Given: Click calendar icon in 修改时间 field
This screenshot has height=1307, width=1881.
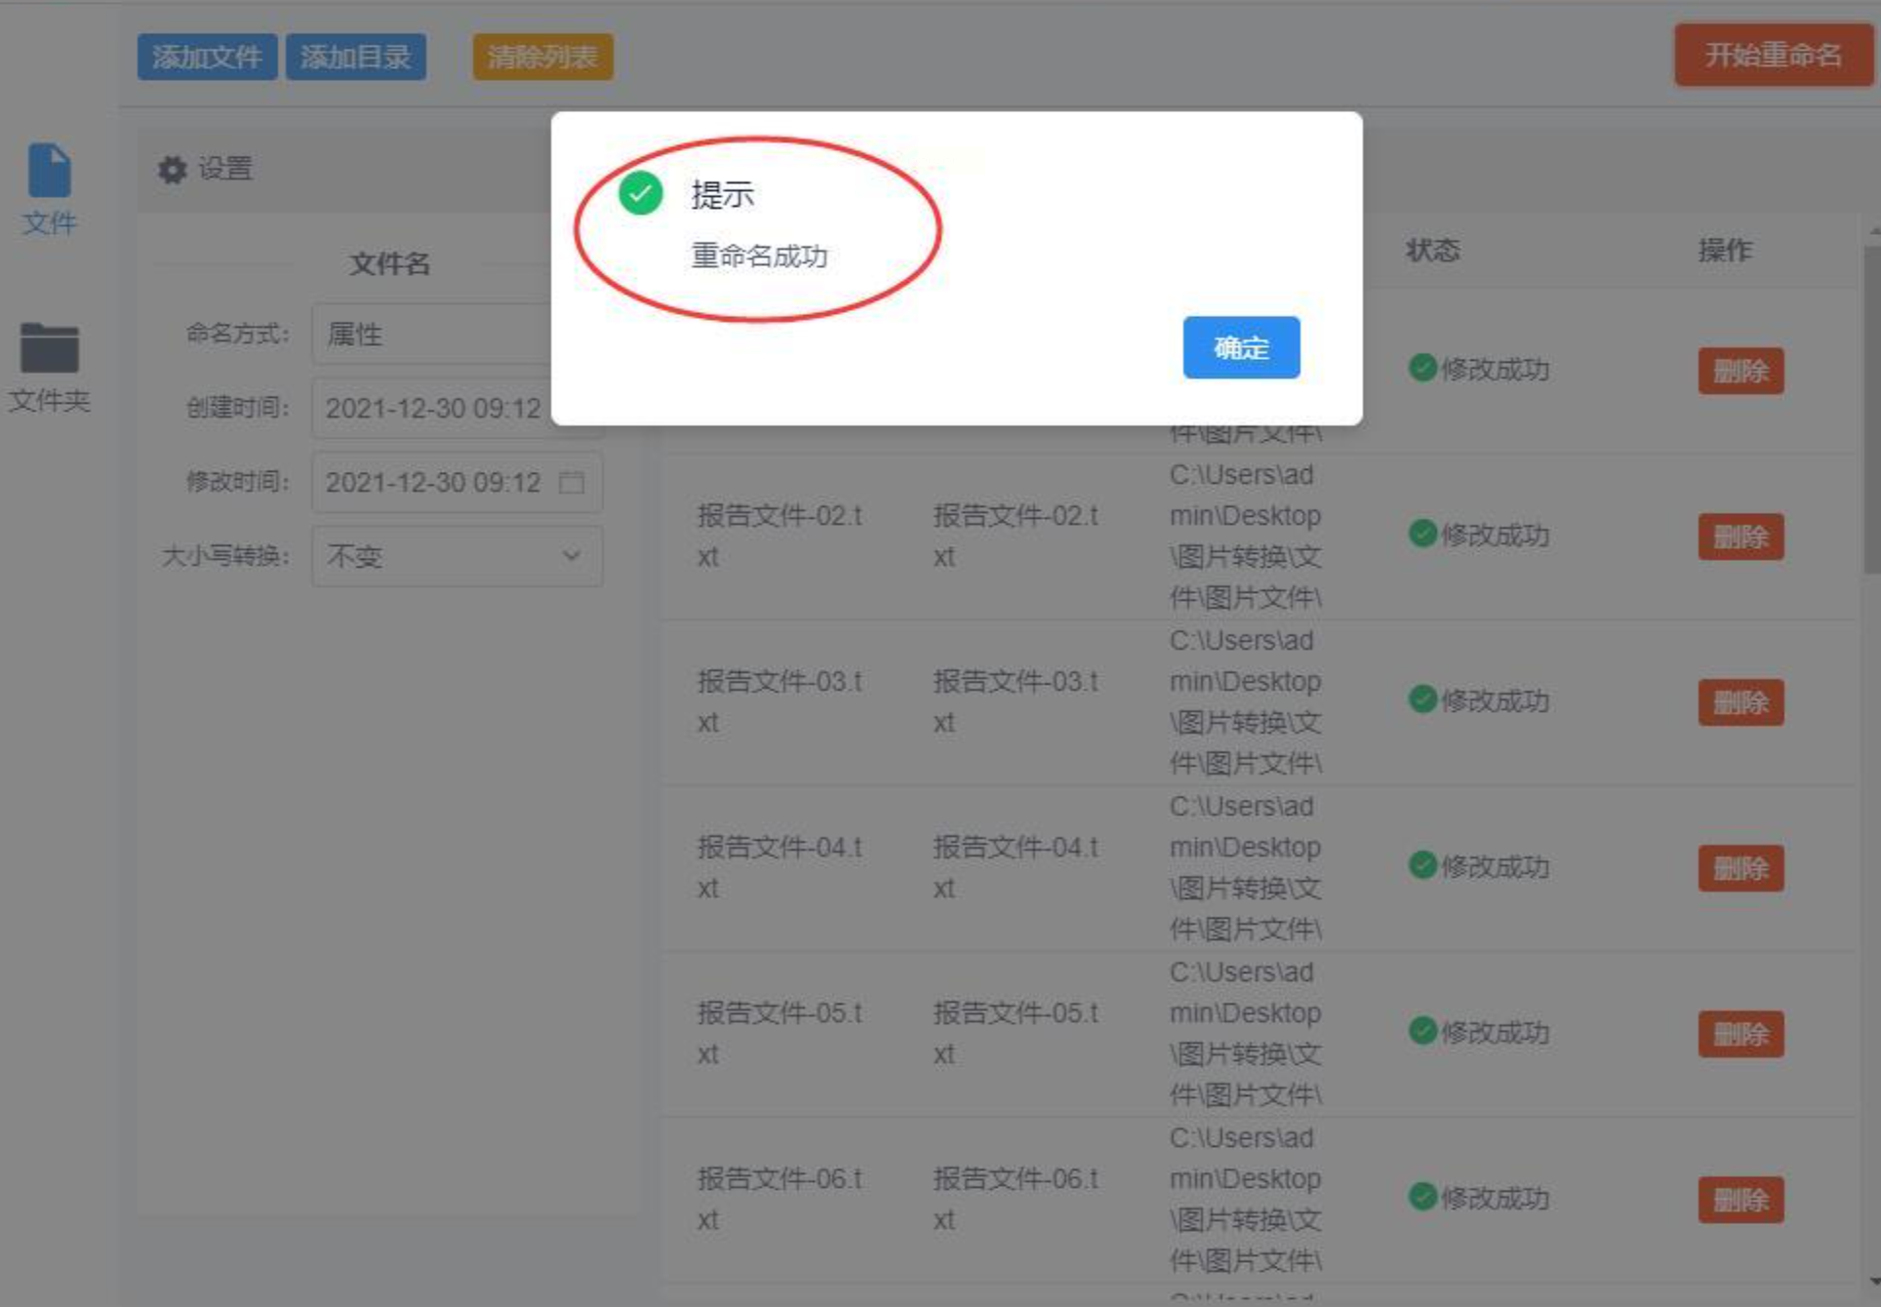Looking at the screenshot, I should pyautogui.click(x=572, y=482).
